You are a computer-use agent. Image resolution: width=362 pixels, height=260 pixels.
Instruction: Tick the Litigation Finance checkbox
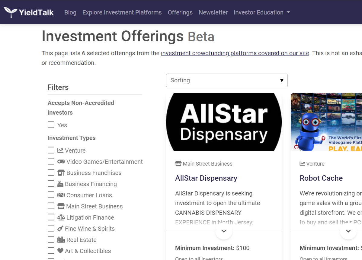coord(51,217)
